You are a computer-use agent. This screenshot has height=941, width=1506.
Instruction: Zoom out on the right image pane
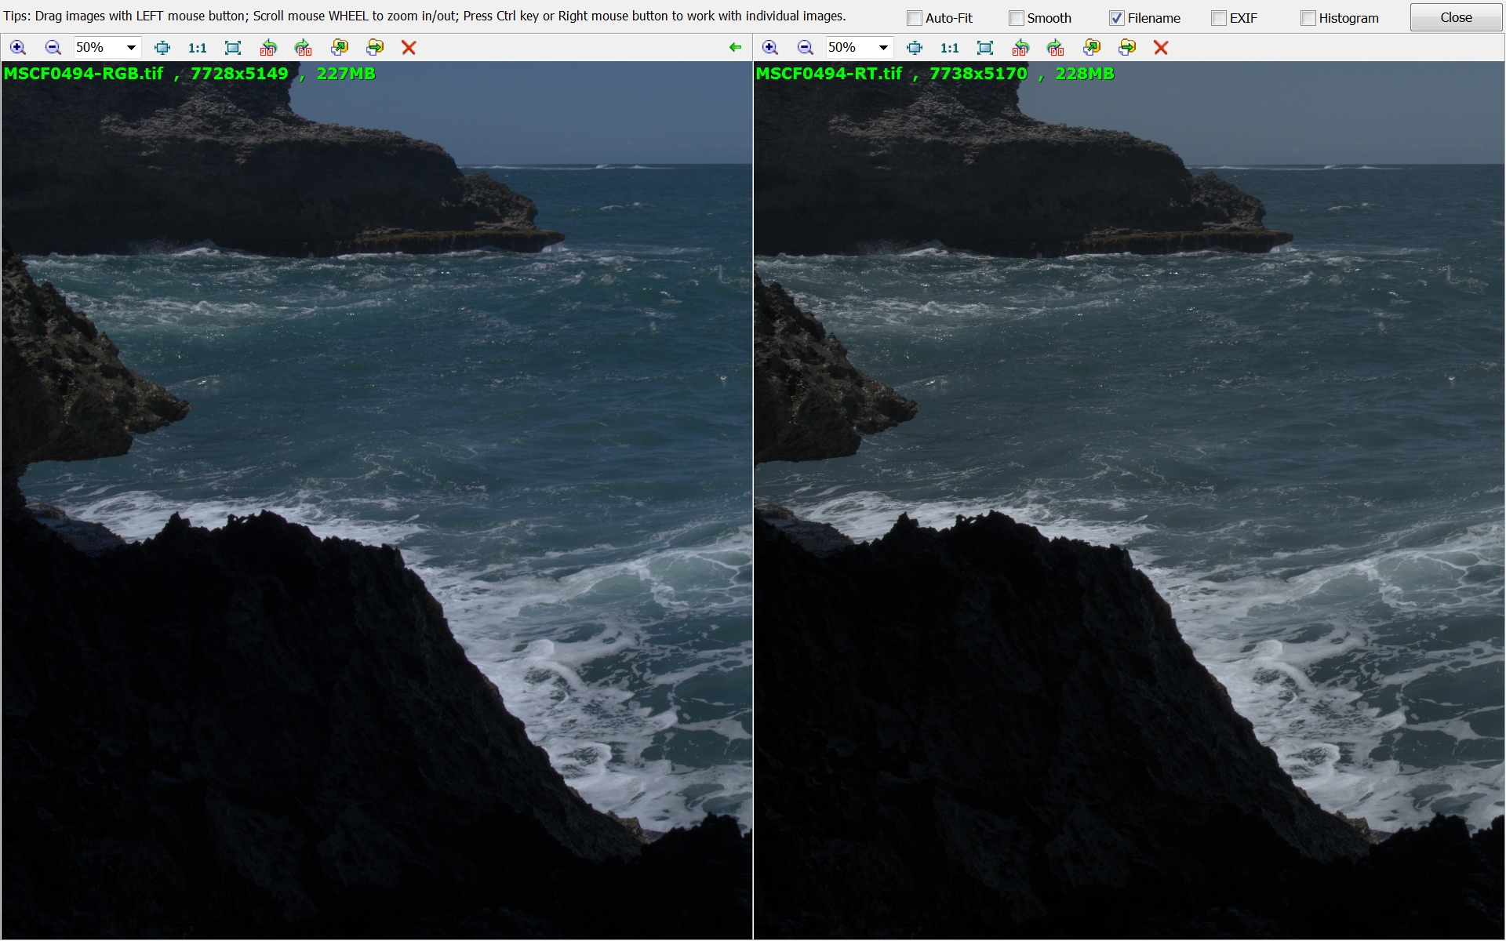coord(805,48)
